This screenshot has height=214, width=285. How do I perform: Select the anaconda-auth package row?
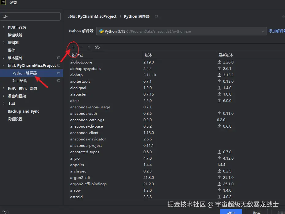177,114
